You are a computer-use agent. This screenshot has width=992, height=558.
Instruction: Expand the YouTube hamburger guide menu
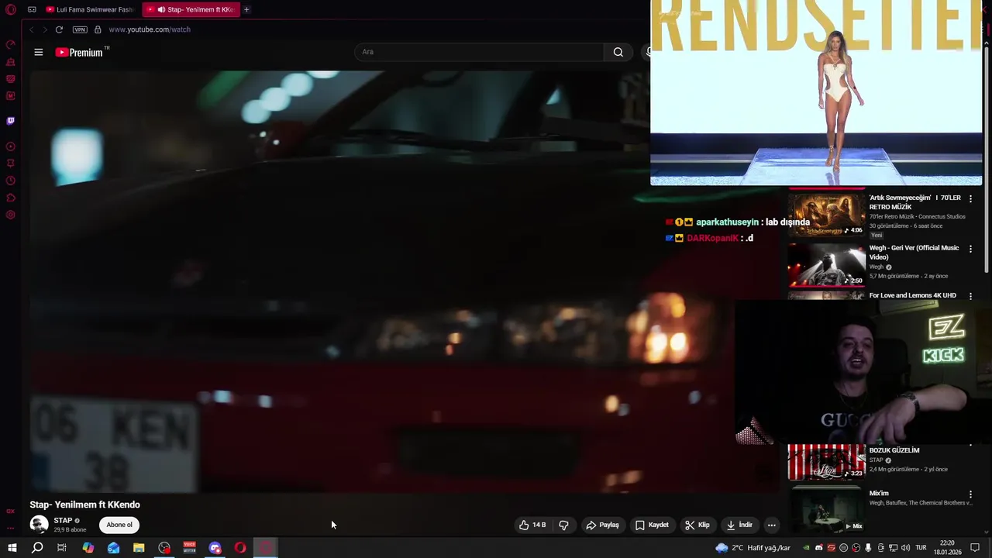pos(38,52)
